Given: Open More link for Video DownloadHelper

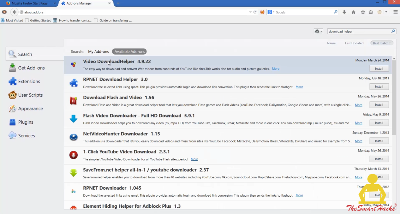Looking at the screenshot, I should 275,69.
